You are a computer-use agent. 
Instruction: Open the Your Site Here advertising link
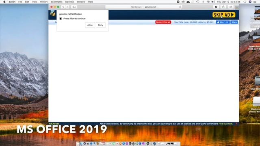(193, 22)
